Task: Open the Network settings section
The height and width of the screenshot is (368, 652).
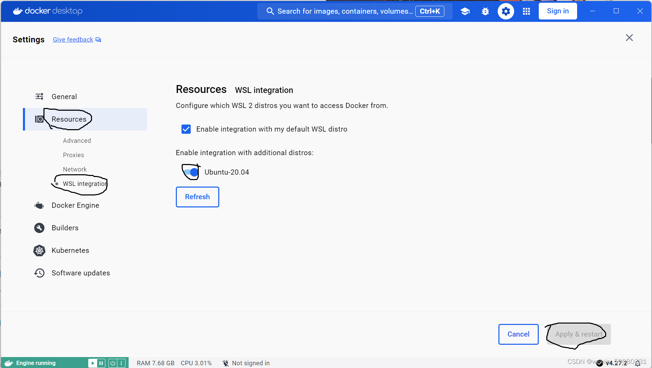Action: (x=75, y=169)
